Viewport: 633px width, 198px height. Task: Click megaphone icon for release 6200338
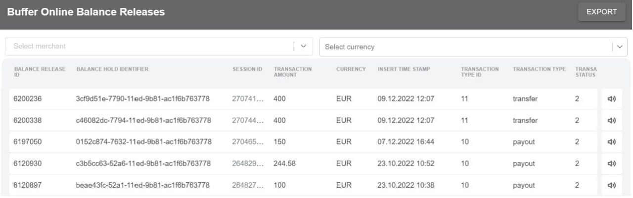pos(611,121)
